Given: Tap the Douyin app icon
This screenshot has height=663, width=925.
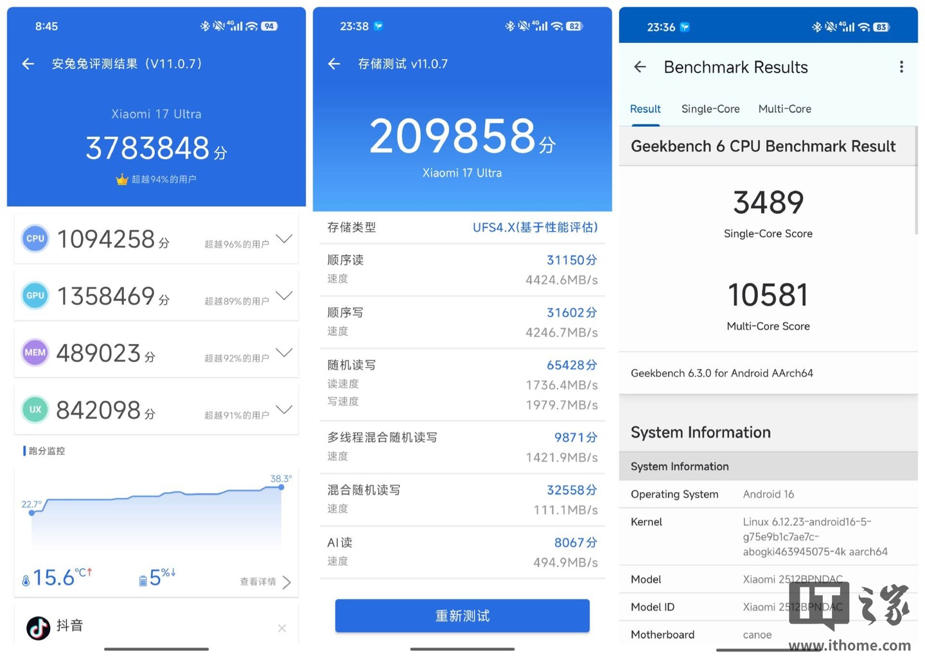Looking at the screenshot, I should coord(39,627).
